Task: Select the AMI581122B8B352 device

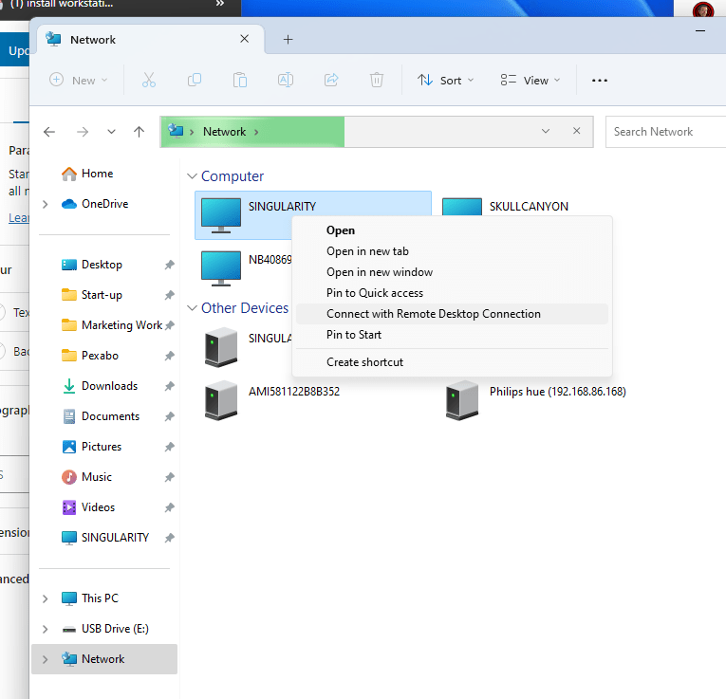Action: click(272, 400)
